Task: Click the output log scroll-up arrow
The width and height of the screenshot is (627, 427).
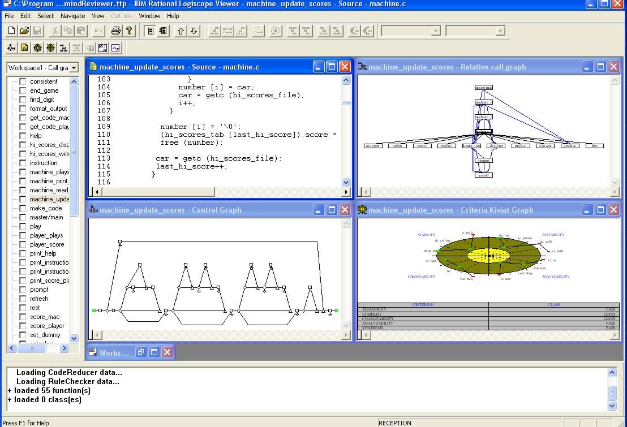Action: tap(612, 372)
